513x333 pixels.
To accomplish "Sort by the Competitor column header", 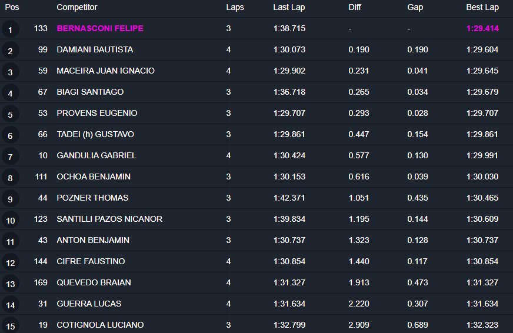I will [x=77, y=8].
